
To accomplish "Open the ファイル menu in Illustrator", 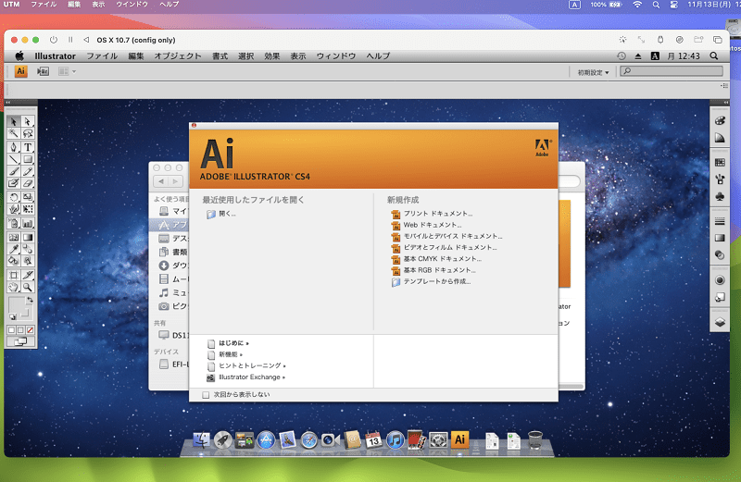I will click(102, 56).
